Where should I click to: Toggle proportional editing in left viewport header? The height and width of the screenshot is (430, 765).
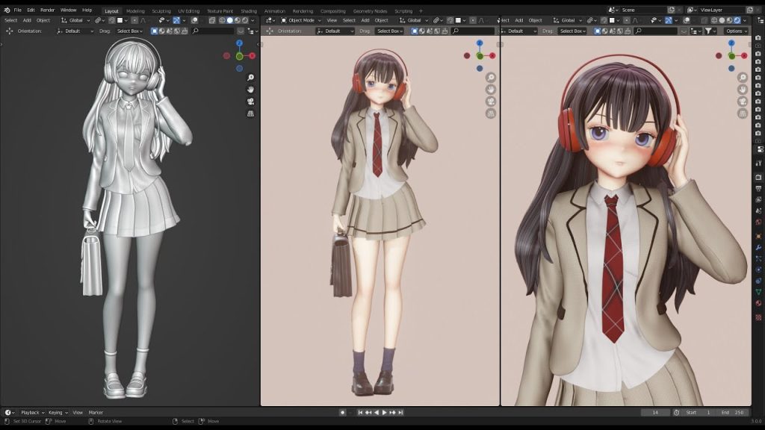coord(134,20)
